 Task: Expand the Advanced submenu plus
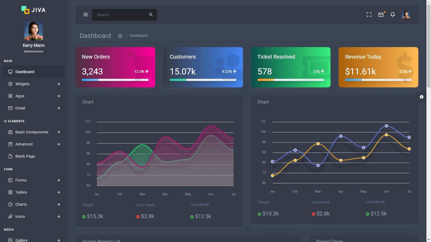59,144
